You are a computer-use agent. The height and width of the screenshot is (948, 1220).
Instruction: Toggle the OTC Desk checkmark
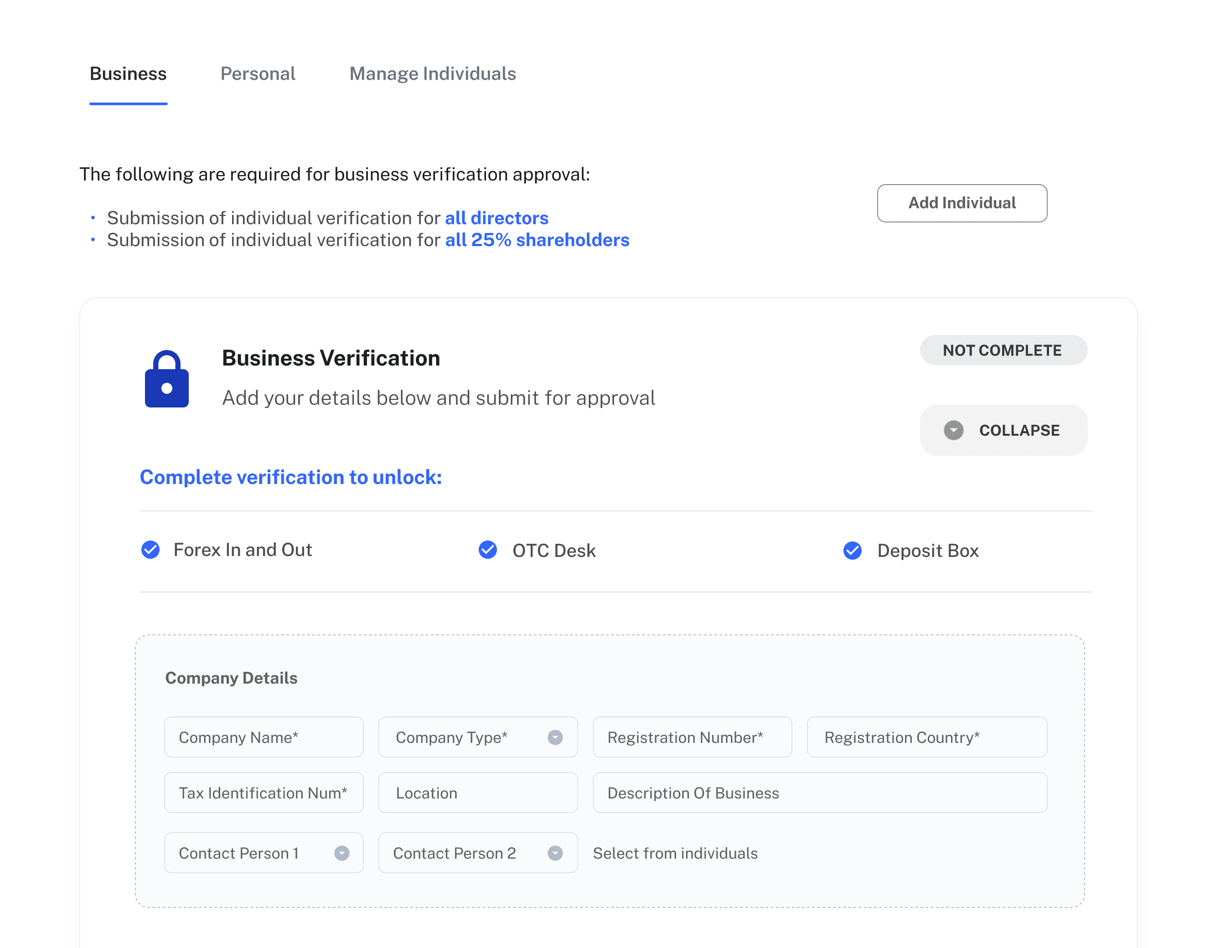pyautogui.click(x=488, y=550)
